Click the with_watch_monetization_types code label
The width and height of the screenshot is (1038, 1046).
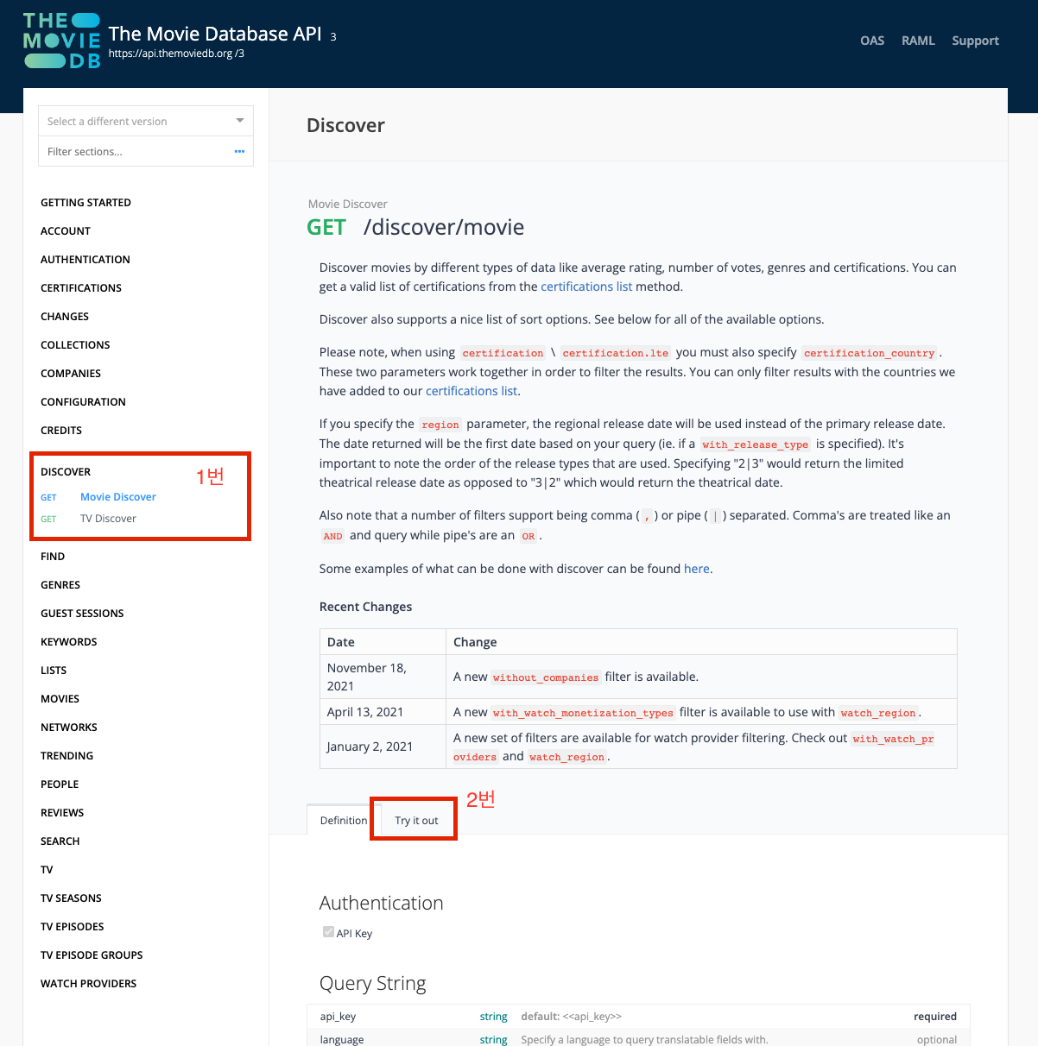tap(583, 713)
